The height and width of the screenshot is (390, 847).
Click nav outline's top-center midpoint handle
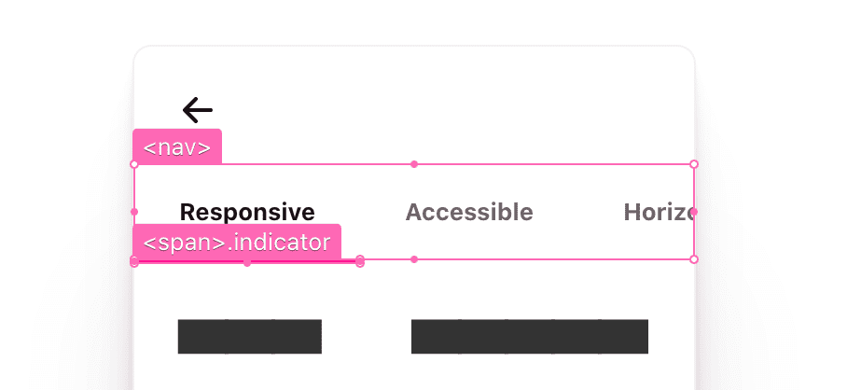pos(414,164)
